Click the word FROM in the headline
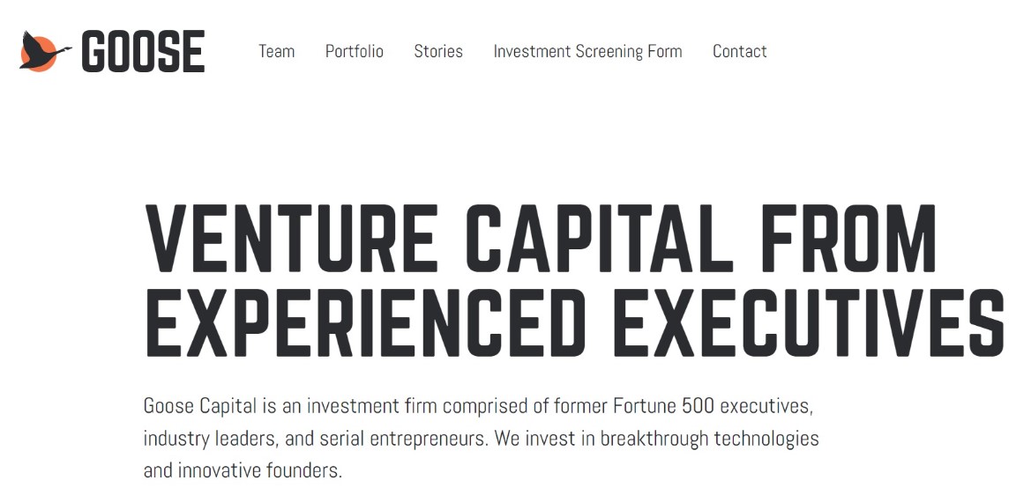Image resolution: width=1031 pixels, height=488 pixels. point(848,239)
